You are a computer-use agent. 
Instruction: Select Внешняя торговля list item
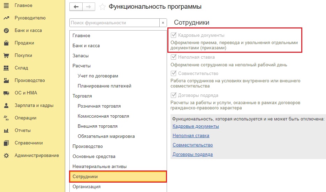click(x=118, y=126)
